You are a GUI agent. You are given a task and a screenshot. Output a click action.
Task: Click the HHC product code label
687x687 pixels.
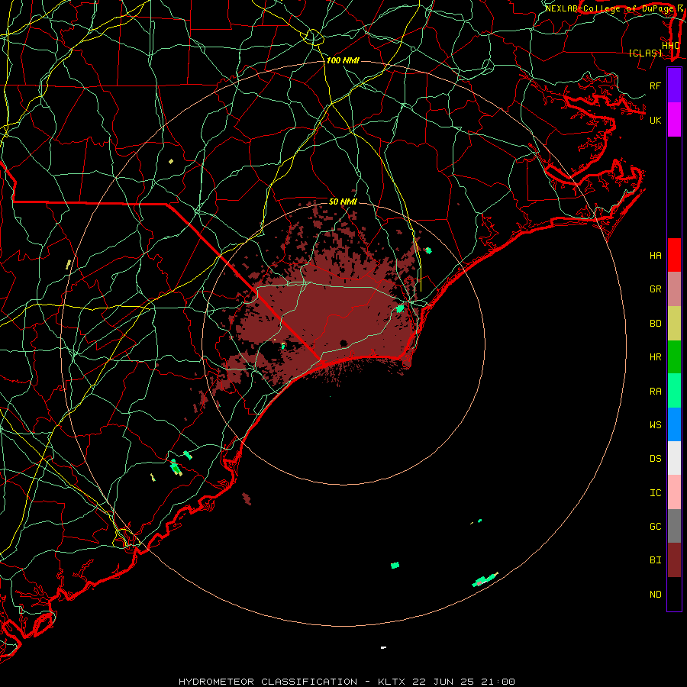coord(670,46)
